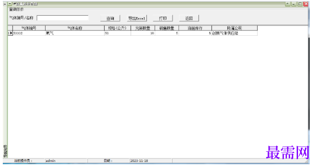Click the 充装数量 column header
The image size is (318, 167).
[x=143, y=28]
